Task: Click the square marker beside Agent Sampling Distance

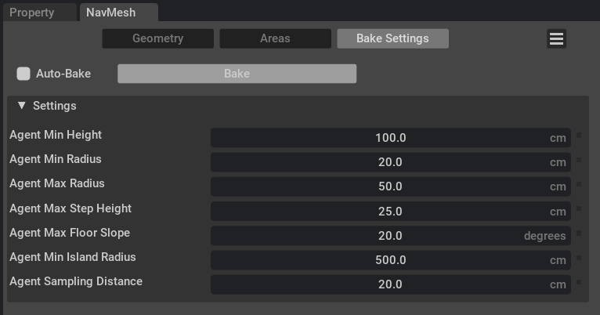Action: pos(579,282)
